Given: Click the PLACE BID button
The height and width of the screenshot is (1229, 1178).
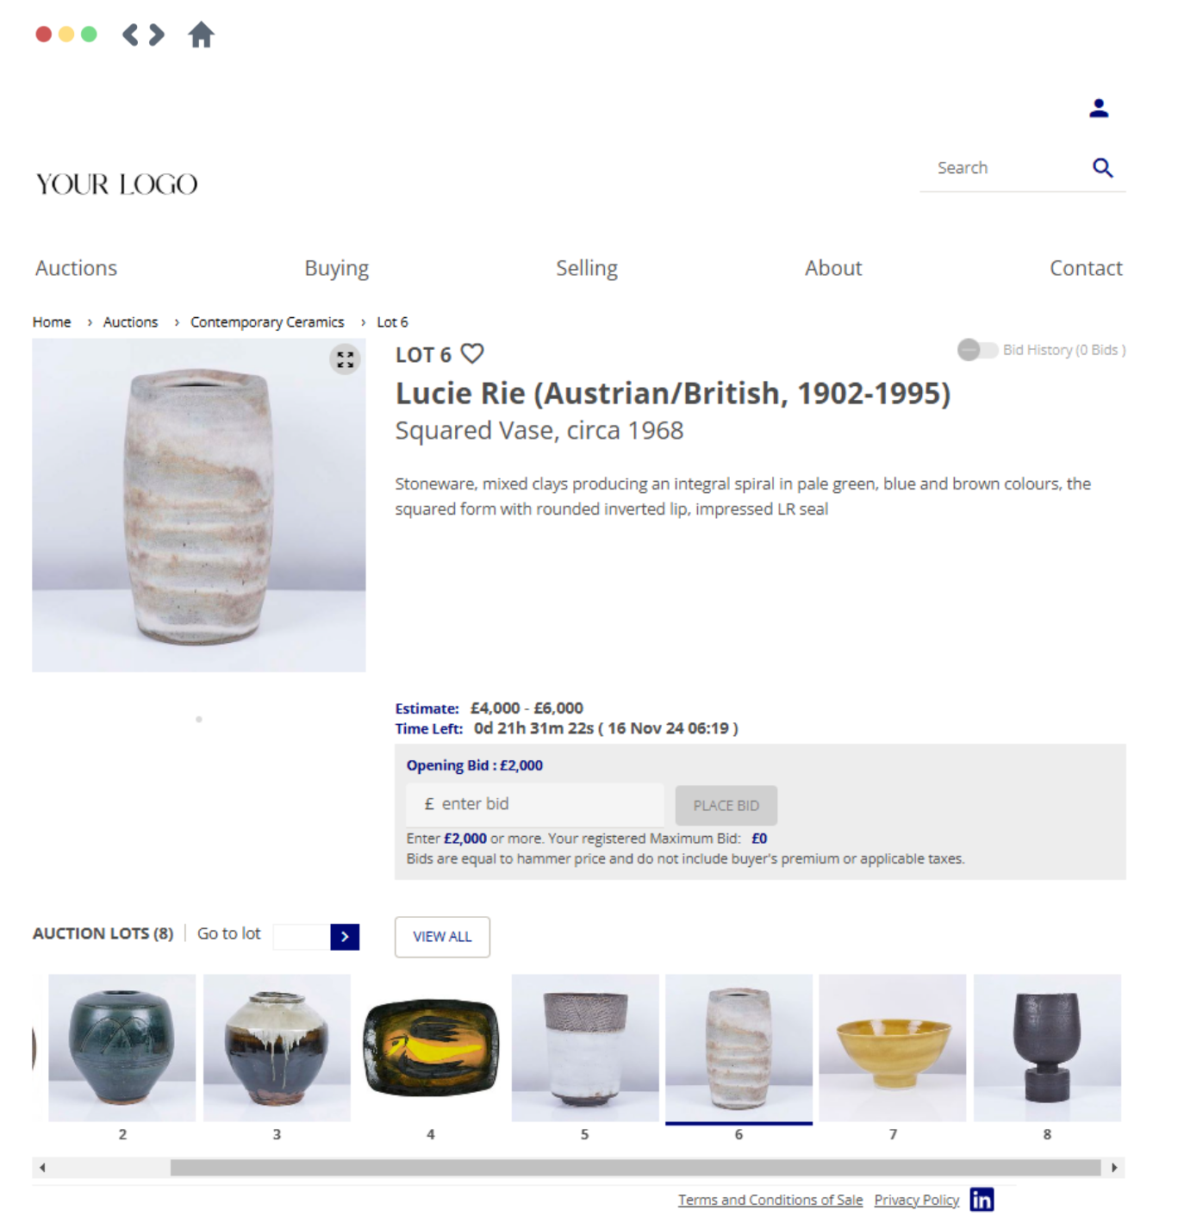Looking at the screenshot, I should [726, 805].
